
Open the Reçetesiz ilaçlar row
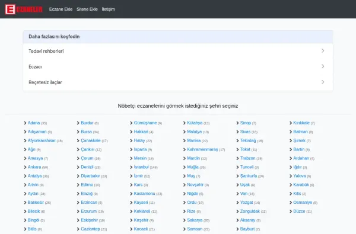tap(178, 82)
